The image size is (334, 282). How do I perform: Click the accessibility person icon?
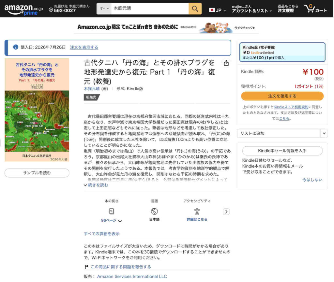[197, 211]
